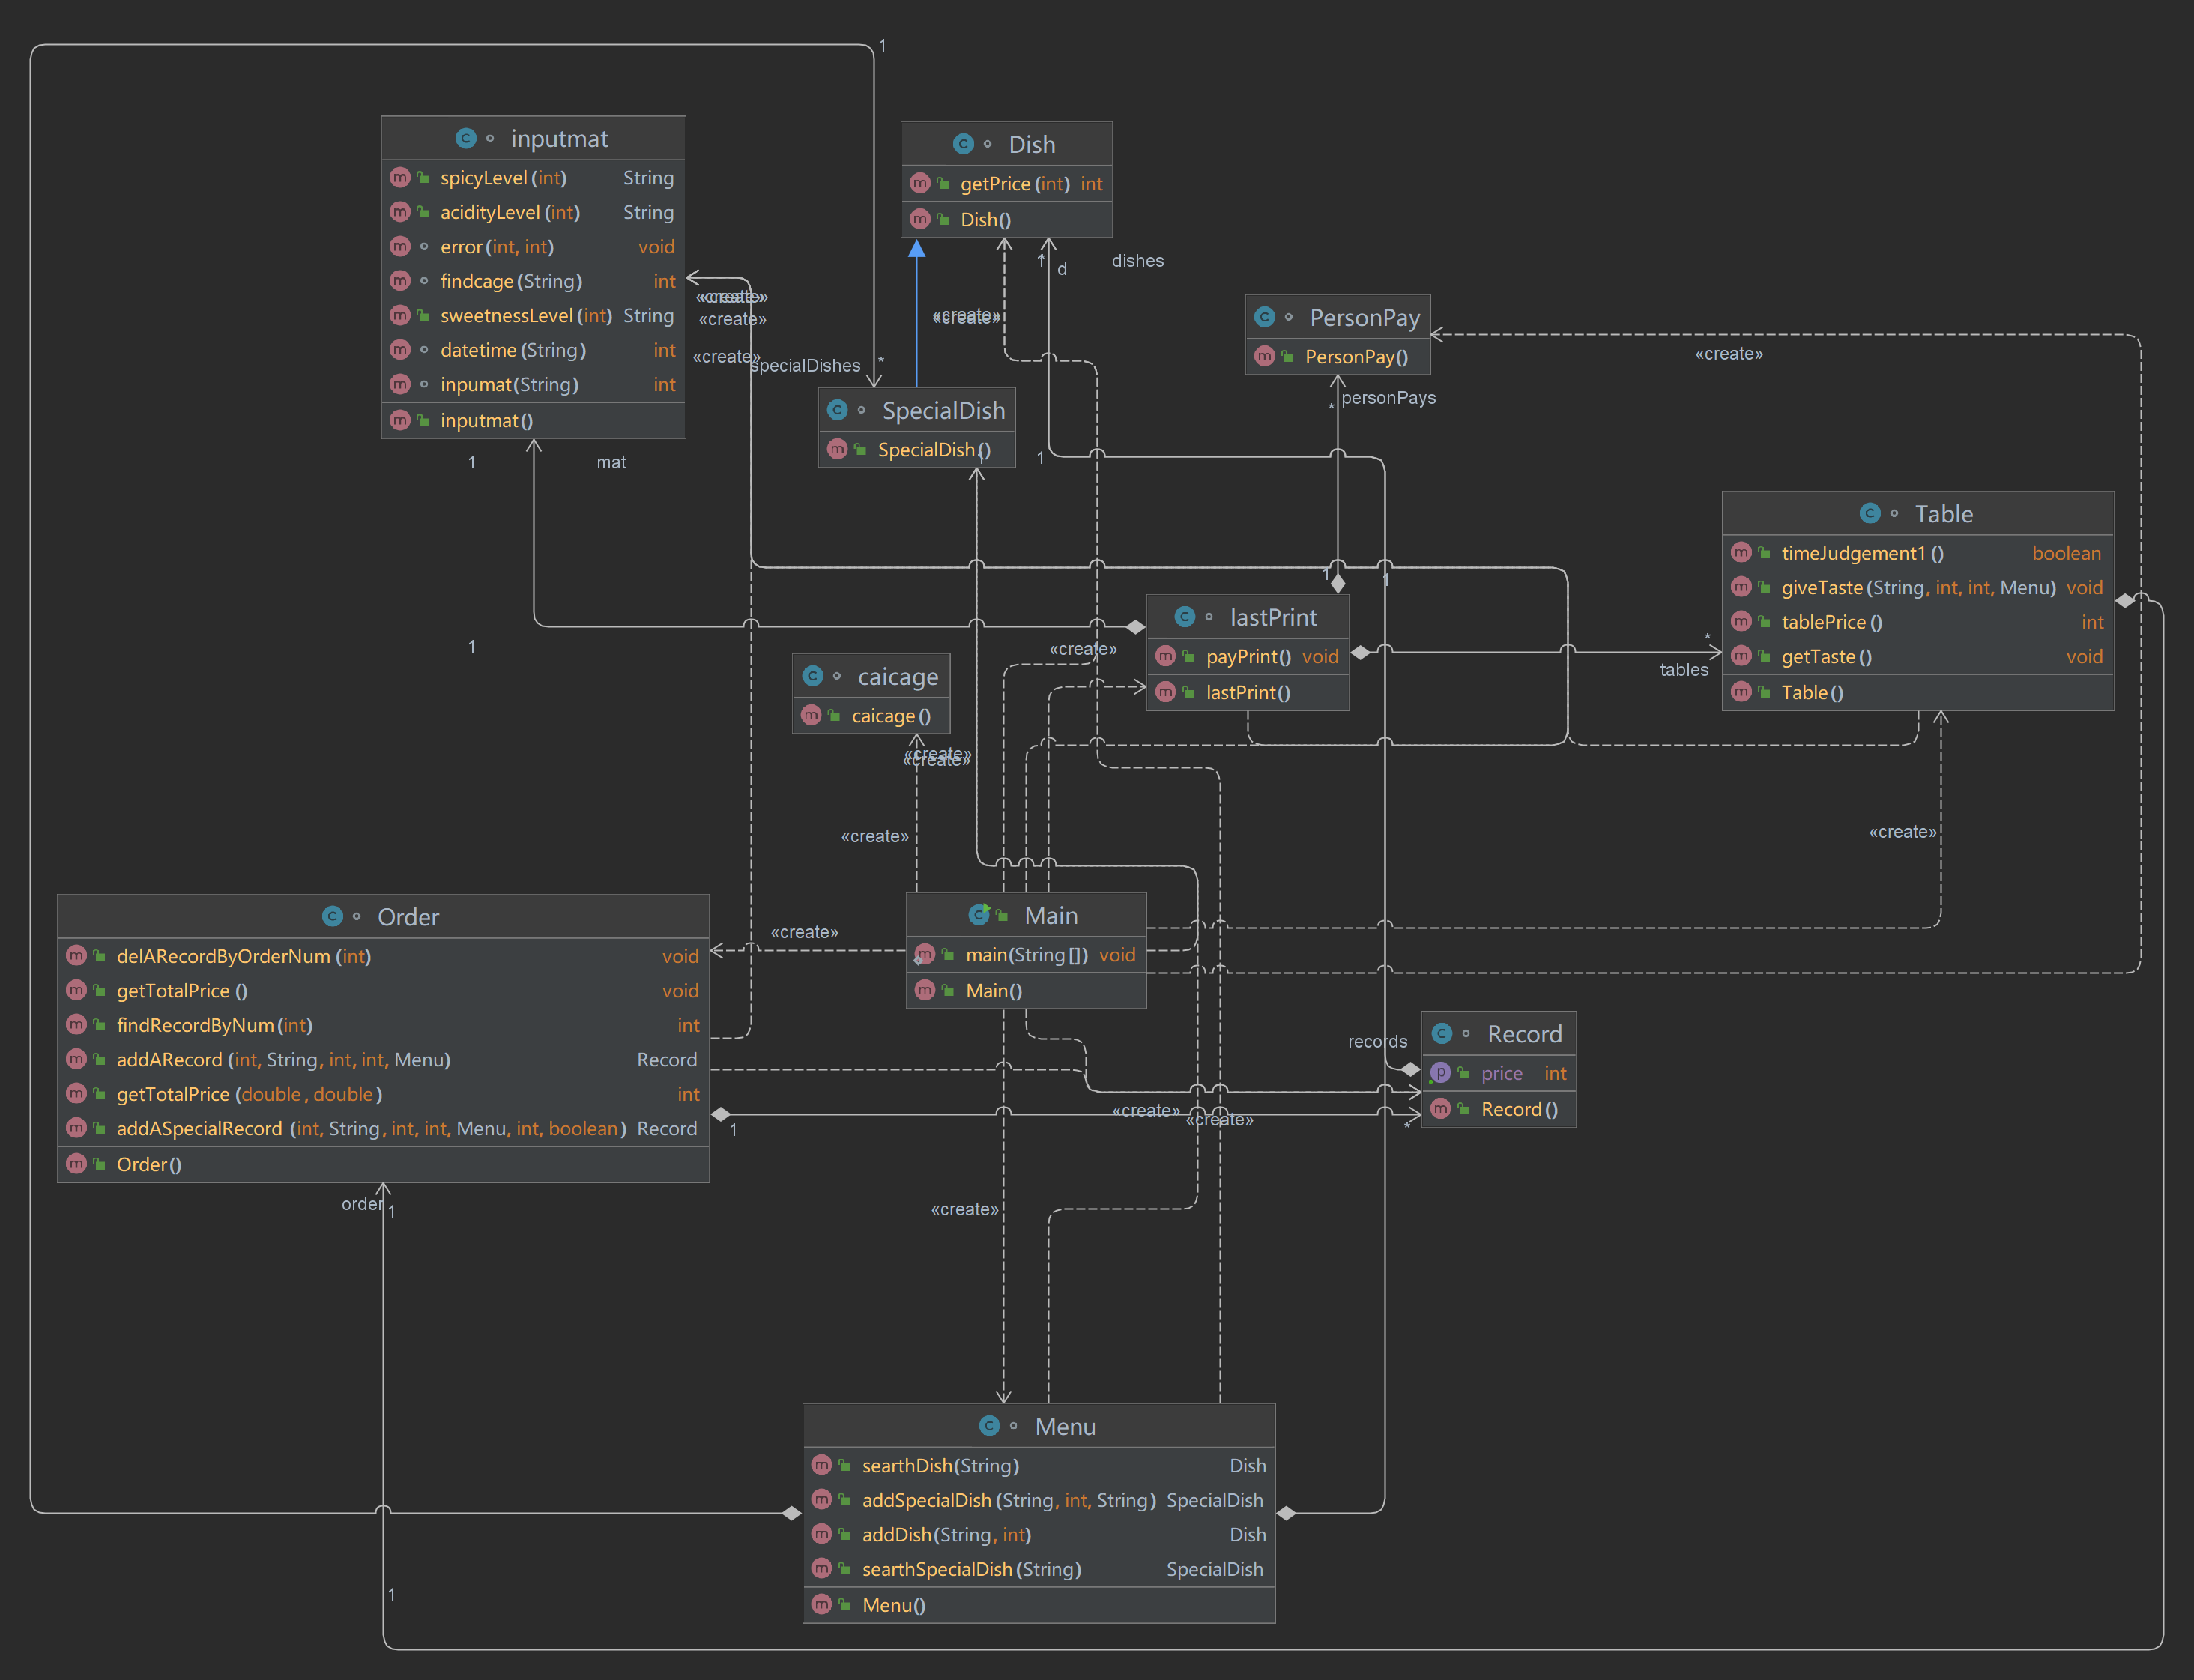This screenshot has width=2194, height=1680.
Task: Click the property icon beside price in Record
Action: coord(1440,1073)
